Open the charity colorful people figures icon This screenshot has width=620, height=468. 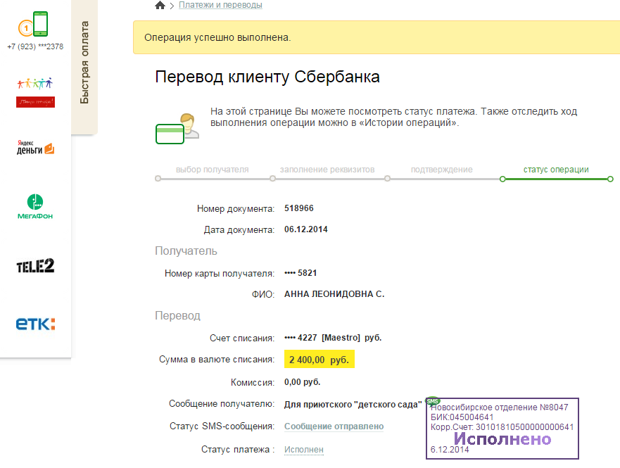(x=35, y=92)
